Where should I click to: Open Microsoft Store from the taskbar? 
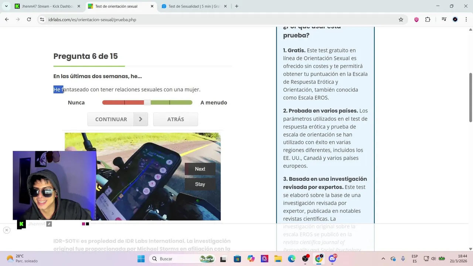237,259
